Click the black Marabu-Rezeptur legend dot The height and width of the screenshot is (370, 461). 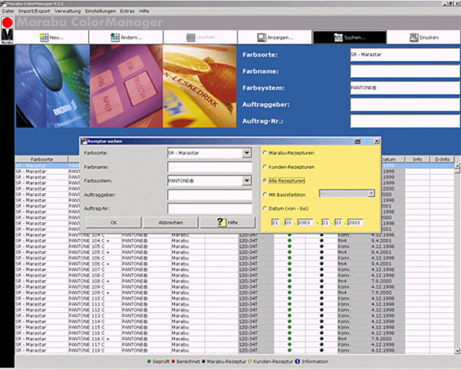tap(203, 361)
